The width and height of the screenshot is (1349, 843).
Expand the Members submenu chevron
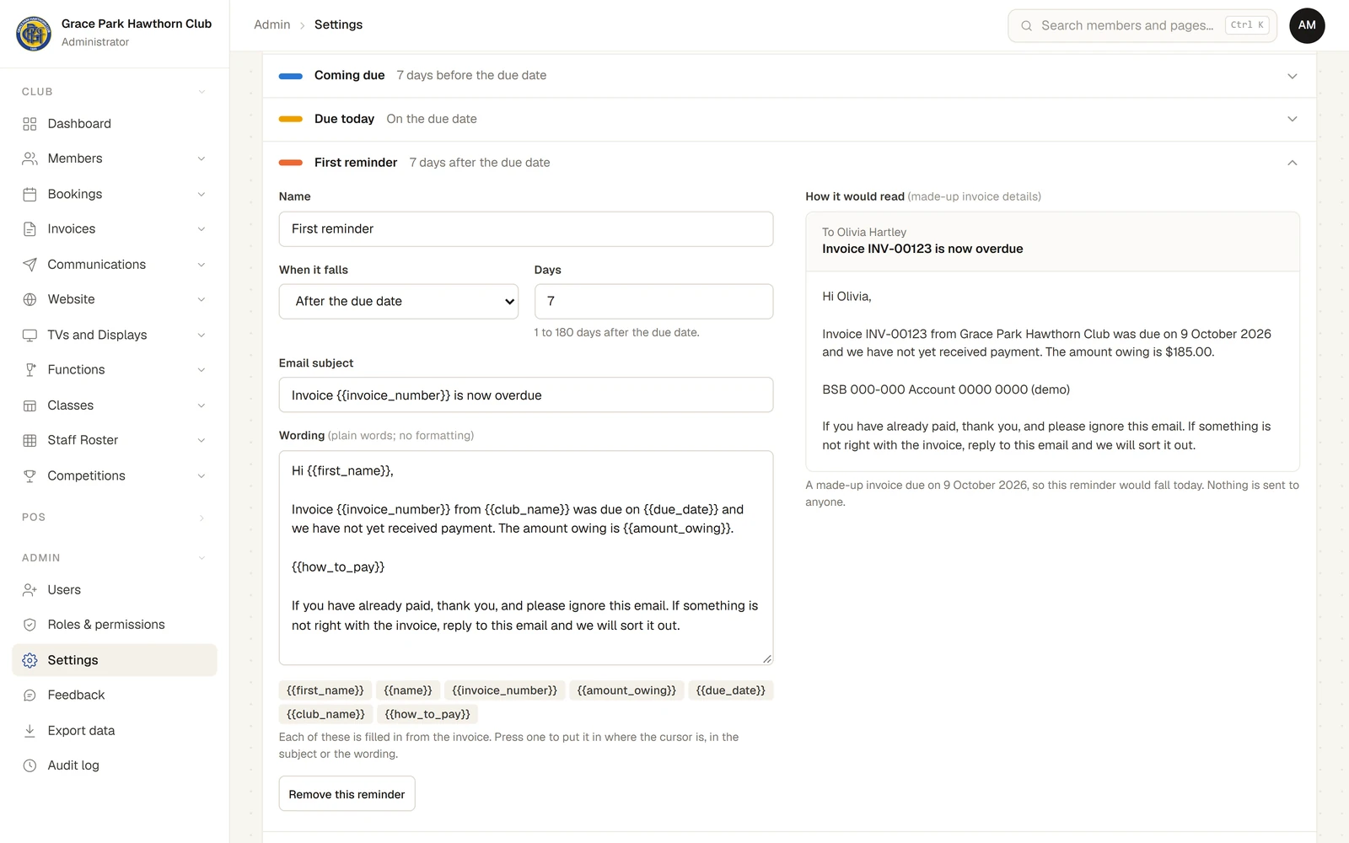point(202,158)
